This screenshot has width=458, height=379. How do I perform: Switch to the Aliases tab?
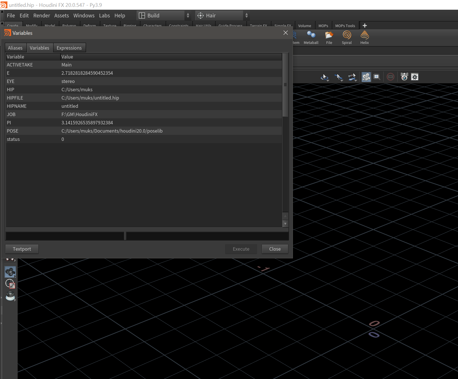15,48
